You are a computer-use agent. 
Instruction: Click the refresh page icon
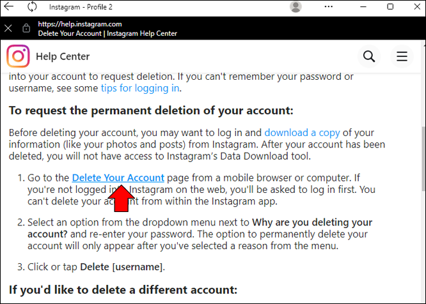(32, 7)
